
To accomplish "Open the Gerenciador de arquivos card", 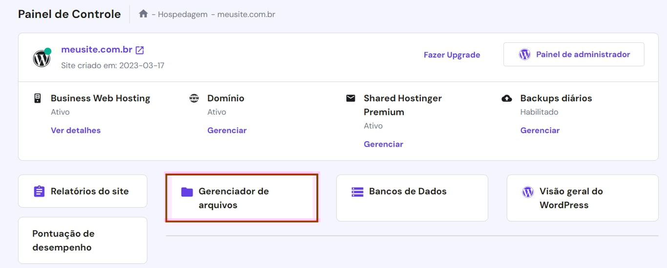I will click(x=242, y=198).
